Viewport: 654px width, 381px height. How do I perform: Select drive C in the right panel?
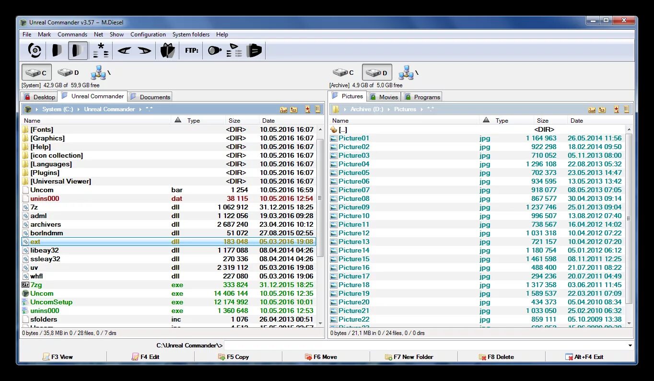(343, 72)
